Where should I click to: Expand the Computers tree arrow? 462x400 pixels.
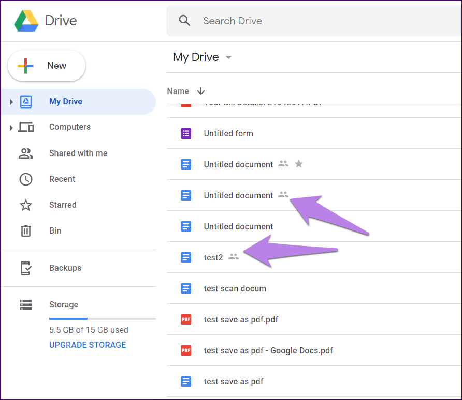coord(11,128)
